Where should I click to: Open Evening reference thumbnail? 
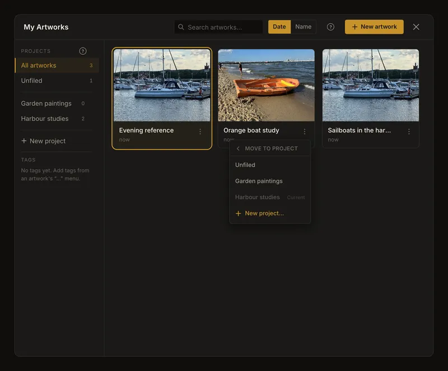coord(162,86)
